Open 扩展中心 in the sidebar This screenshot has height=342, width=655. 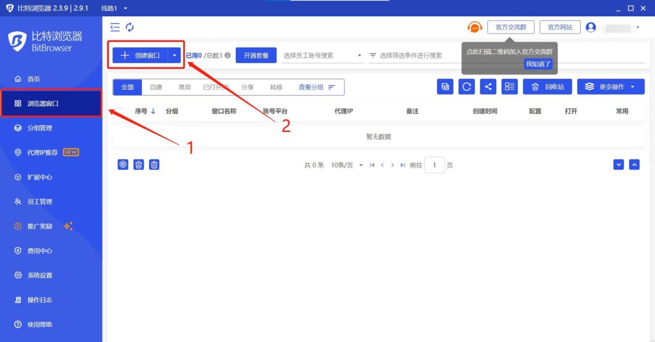[x=40, y=177]
